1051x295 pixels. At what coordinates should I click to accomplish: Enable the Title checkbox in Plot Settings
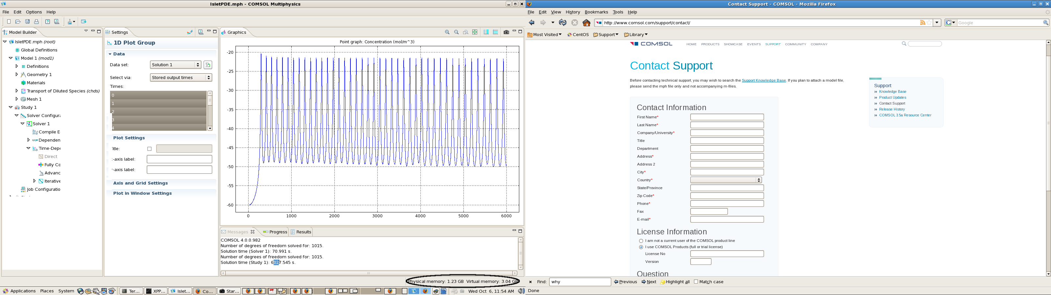click(x=149, y=149)
